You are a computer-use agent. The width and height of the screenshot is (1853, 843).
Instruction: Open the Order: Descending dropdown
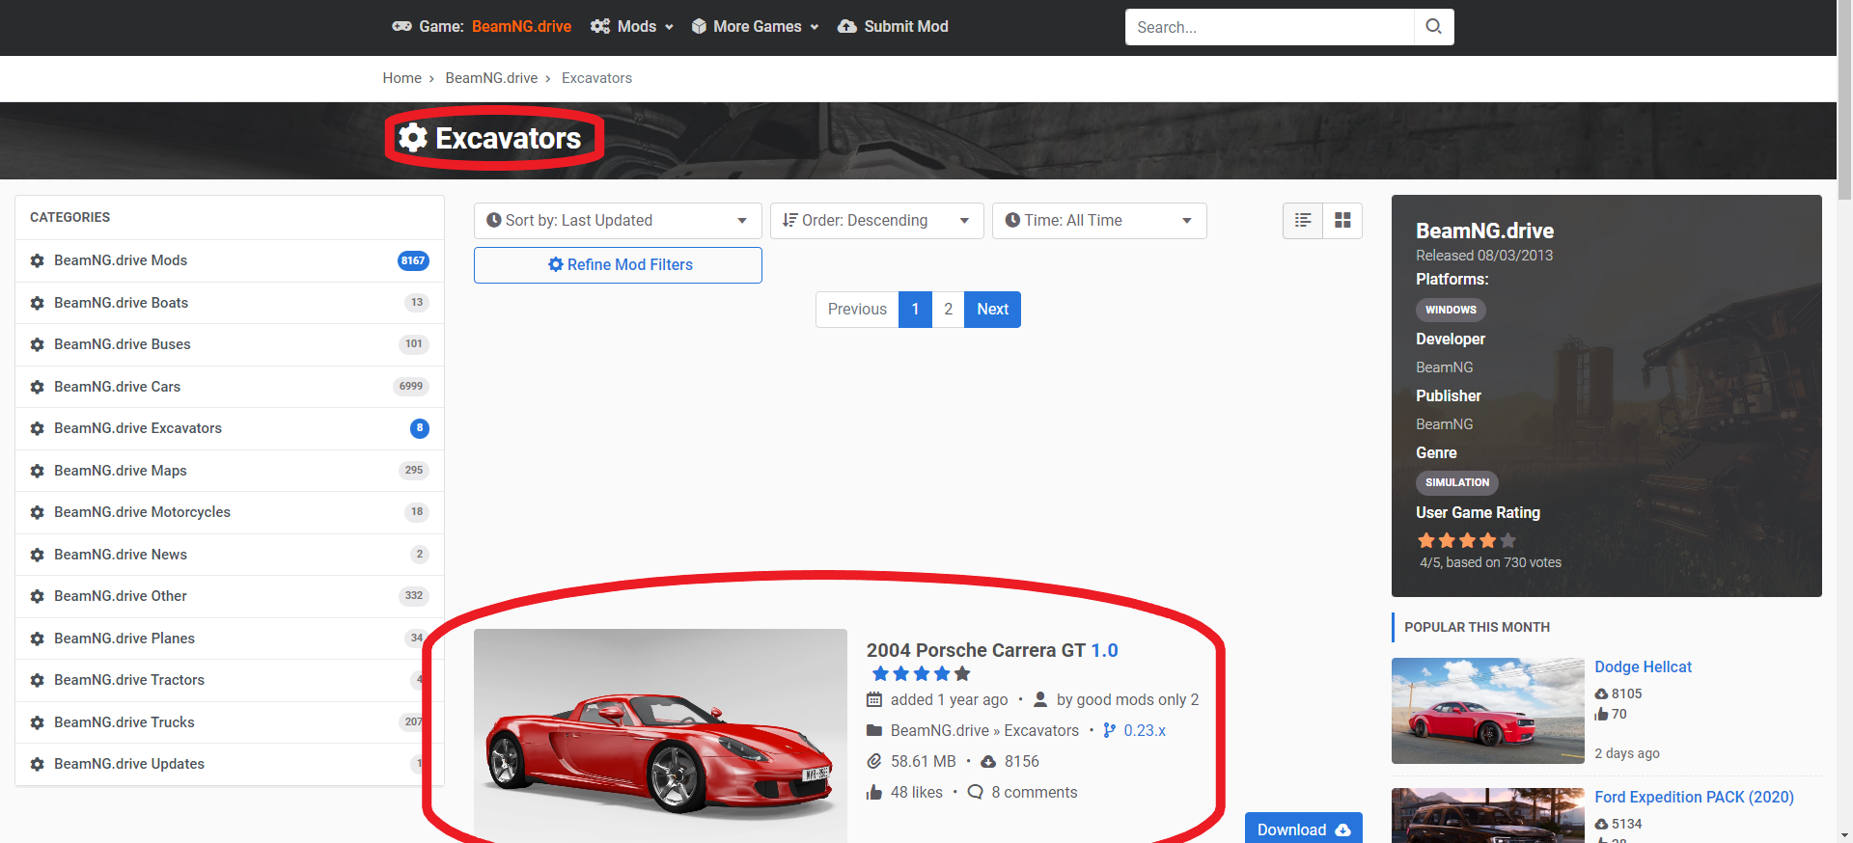point(876,221)
